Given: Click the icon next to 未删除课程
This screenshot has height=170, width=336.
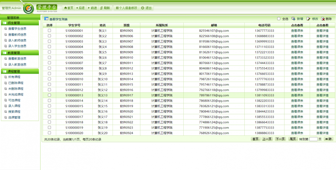Looking at the screenshot, I should click(6, 89).
